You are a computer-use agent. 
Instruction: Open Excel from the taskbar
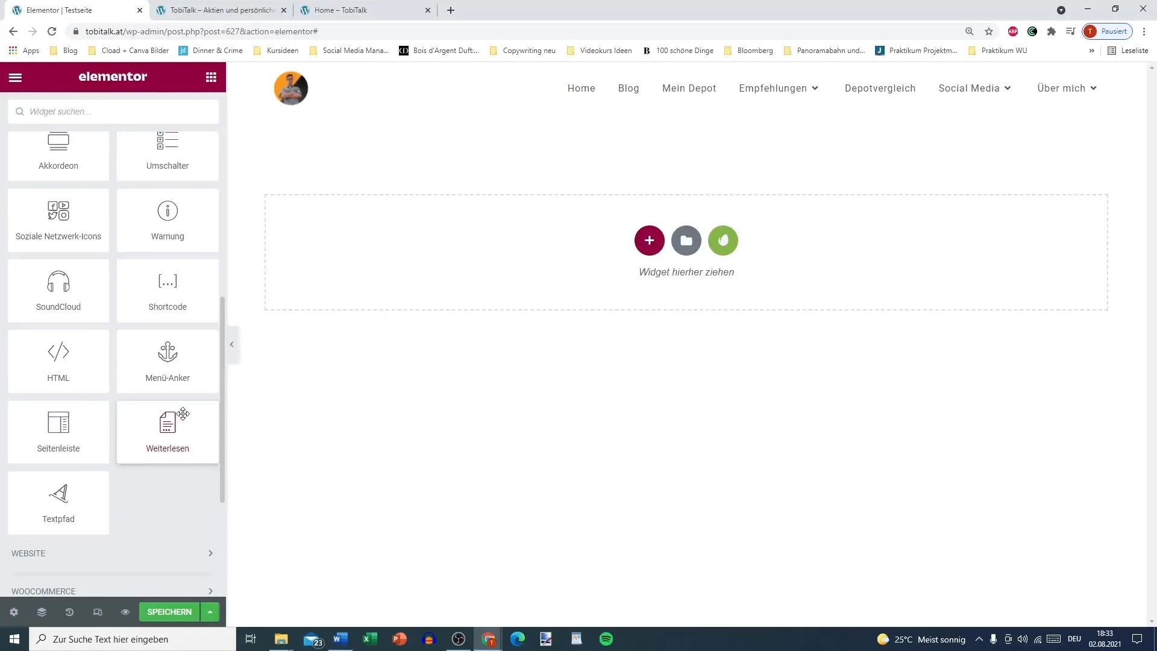pyautogui.click(x=369, y=639)
